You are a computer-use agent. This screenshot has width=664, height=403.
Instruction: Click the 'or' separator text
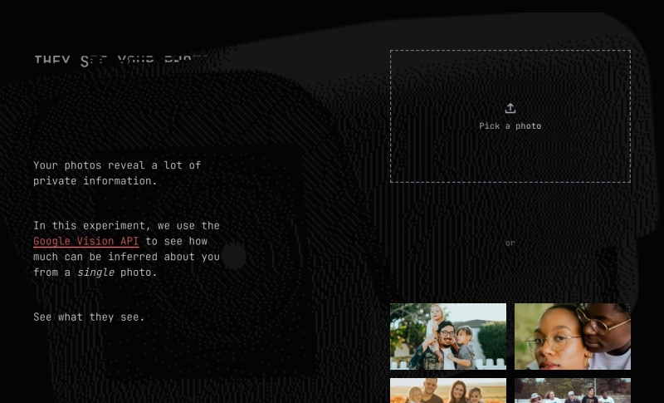(x=510, y=243)
